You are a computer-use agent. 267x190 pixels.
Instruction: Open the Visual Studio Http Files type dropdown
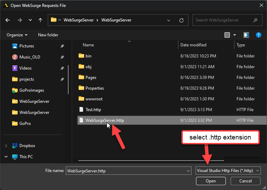pyautogui.click(x=228, y=171)
